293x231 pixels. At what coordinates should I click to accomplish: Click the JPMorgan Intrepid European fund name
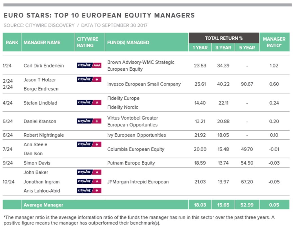point(138,182)
